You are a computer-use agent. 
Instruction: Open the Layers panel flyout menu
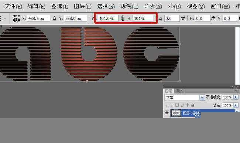237,91
